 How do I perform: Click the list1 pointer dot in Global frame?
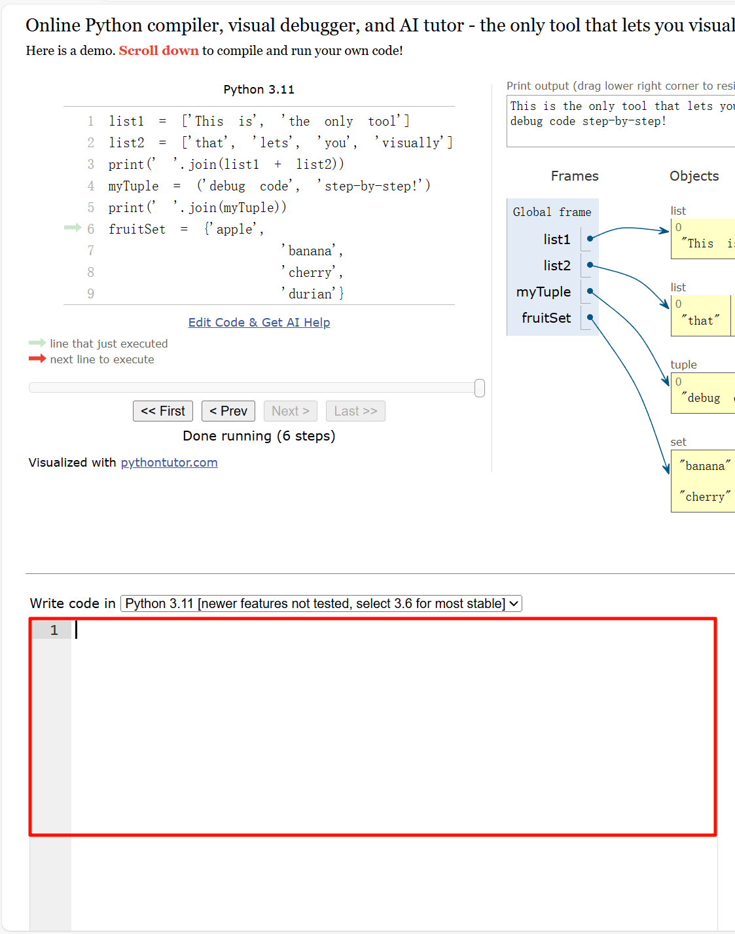tap(590, 239)
